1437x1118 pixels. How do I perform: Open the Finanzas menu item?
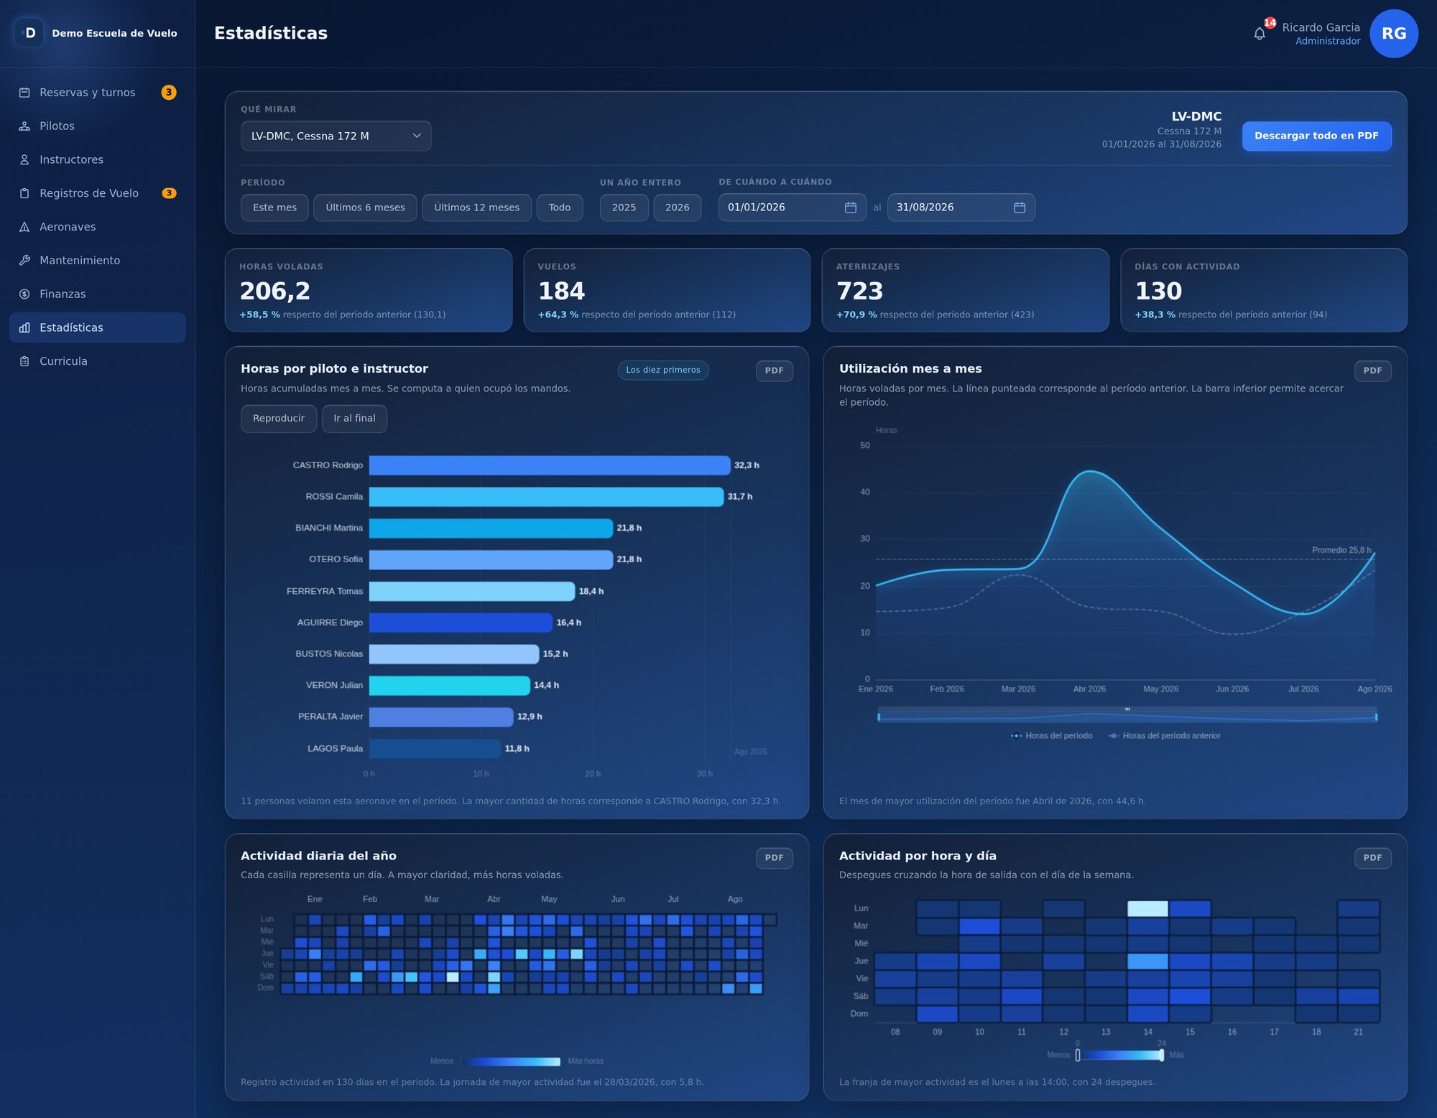[x=98, y=294]
